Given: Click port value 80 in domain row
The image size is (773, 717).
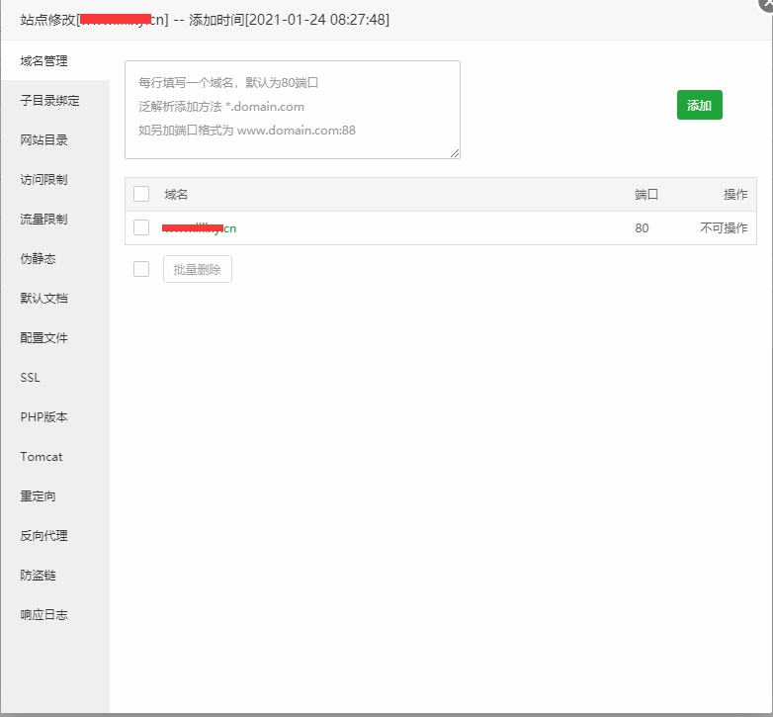Looking at the screenshot, I should coord(642,227).
